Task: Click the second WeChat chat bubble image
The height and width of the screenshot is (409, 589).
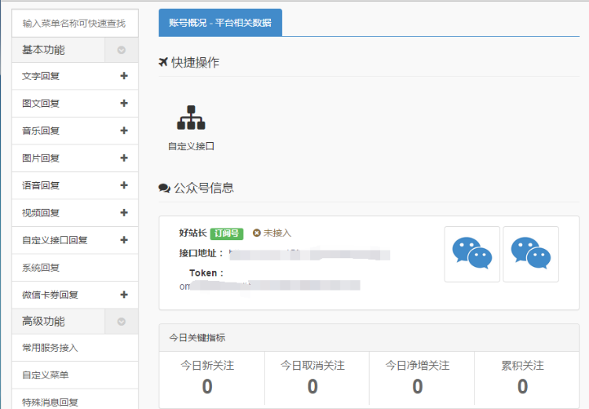Action: [531, 254]
